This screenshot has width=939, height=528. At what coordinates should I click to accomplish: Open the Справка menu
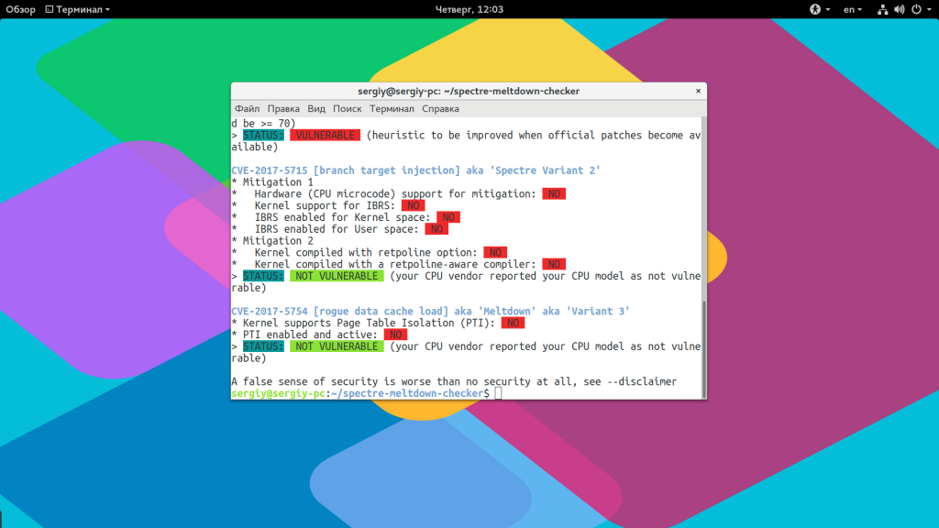441,108
